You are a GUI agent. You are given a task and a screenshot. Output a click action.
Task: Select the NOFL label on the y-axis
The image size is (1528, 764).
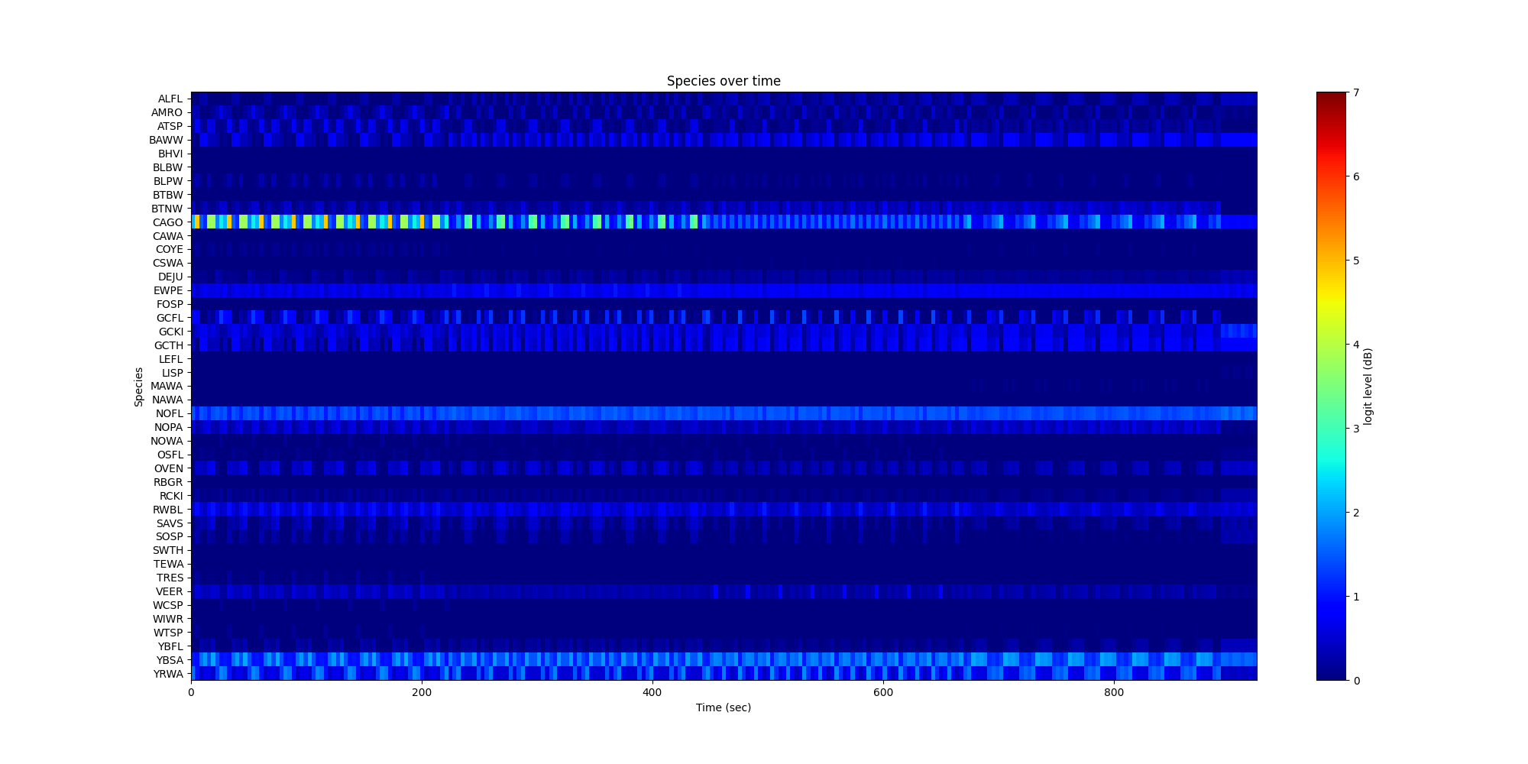pos(168,413)
